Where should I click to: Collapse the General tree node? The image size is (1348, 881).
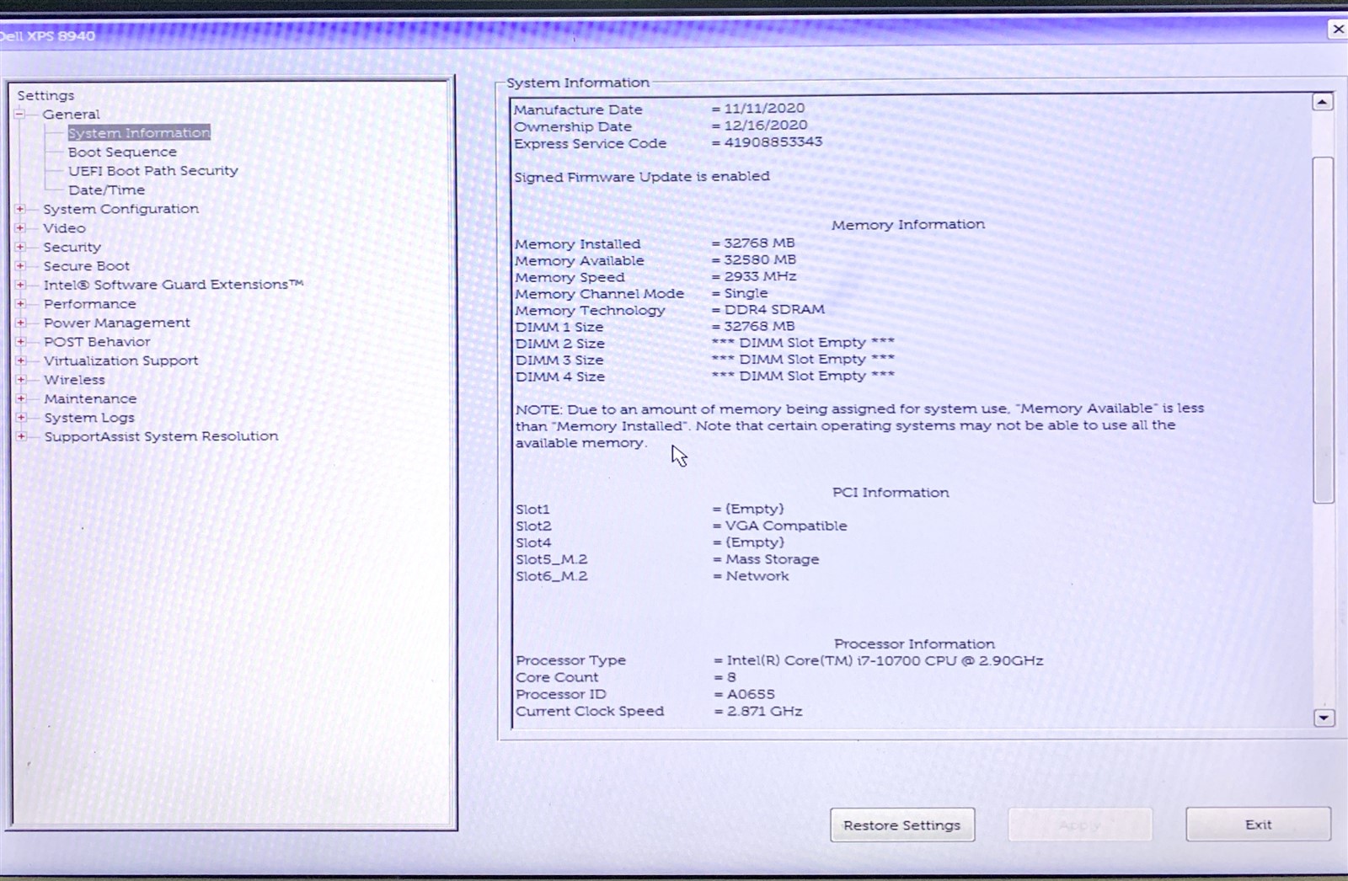pos(20,114)
